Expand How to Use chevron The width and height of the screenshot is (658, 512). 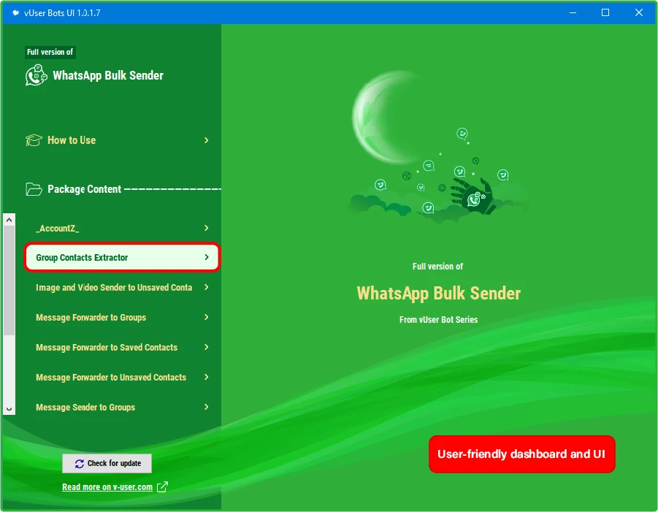tap(207, 140)
